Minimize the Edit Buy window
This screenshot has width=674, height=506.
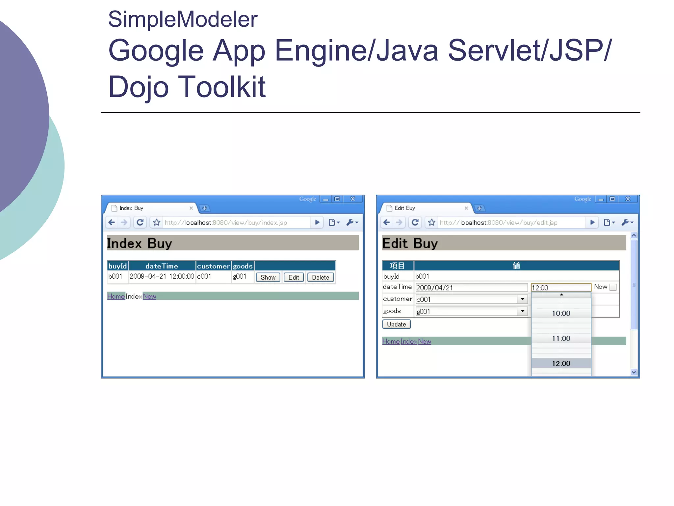coord(601,199)
